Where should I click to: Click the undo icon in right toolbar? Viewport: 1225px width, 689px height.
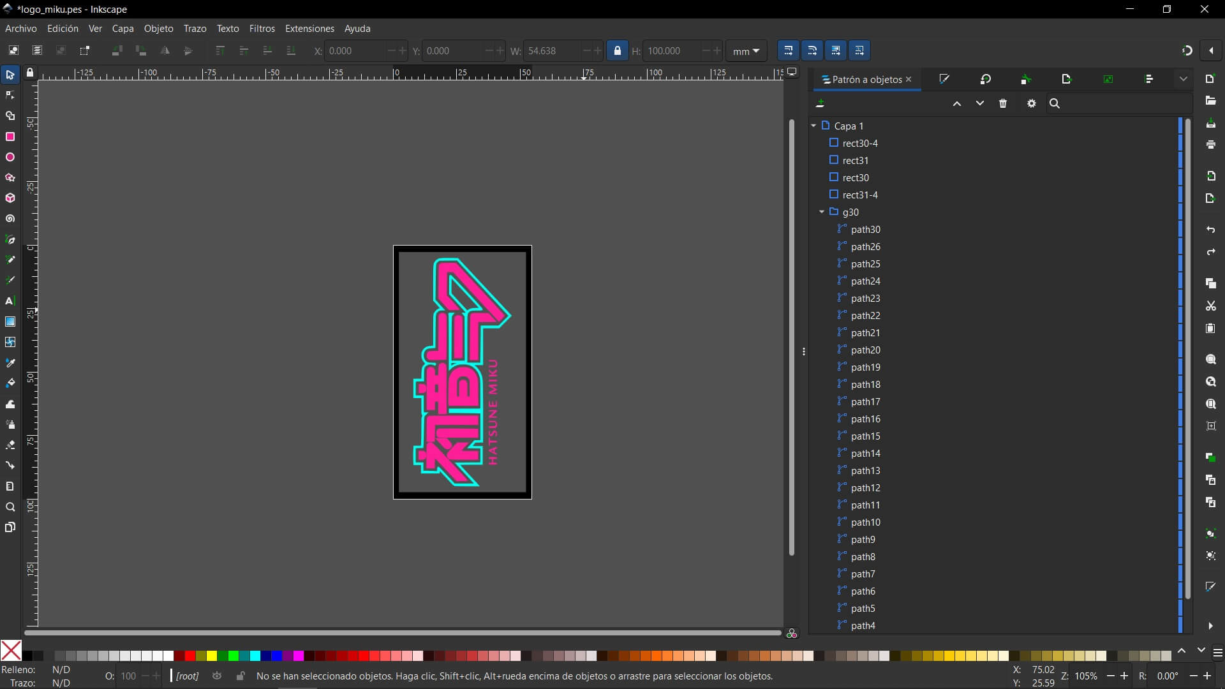pos(1211,230)
